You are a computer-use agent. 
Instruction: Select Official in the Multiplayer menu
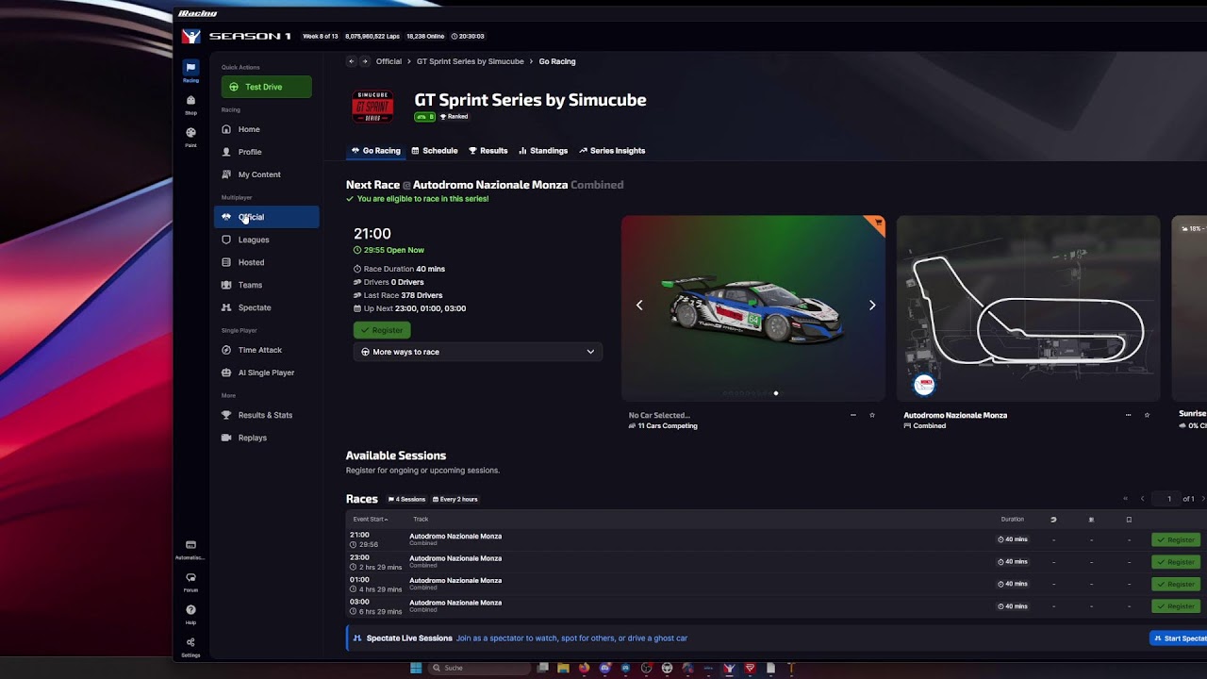coord(267,217)
